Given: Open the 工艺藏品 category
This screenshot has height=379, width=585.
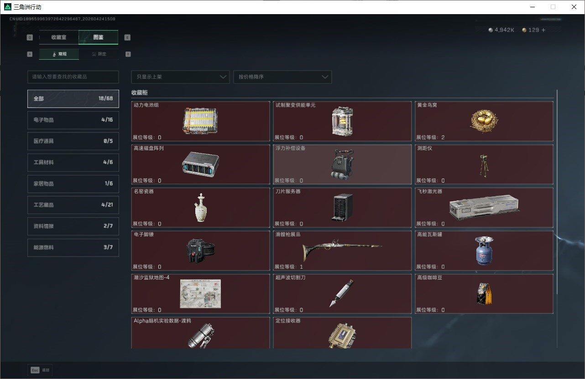Looking at the screenshot, I should [73, 205].
